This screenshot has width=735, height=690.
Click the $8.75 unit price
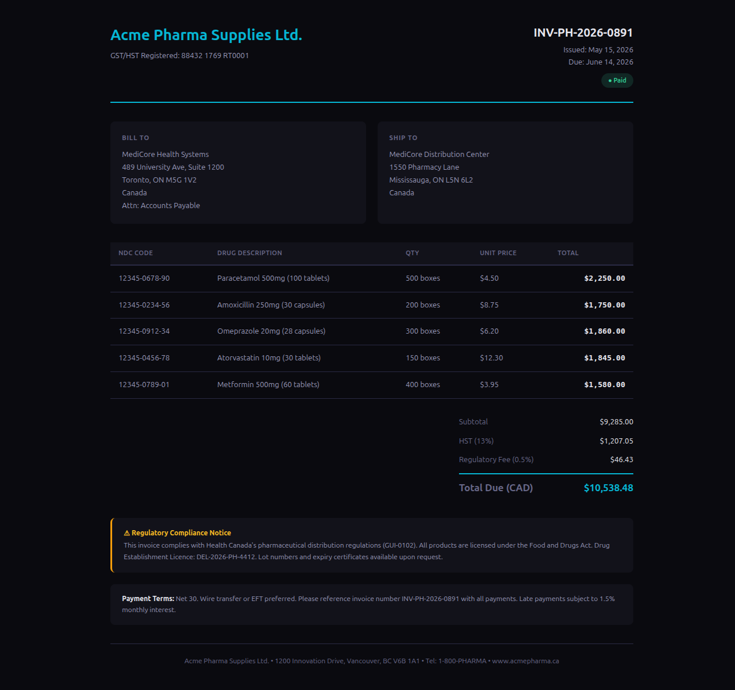pos(489,305)
